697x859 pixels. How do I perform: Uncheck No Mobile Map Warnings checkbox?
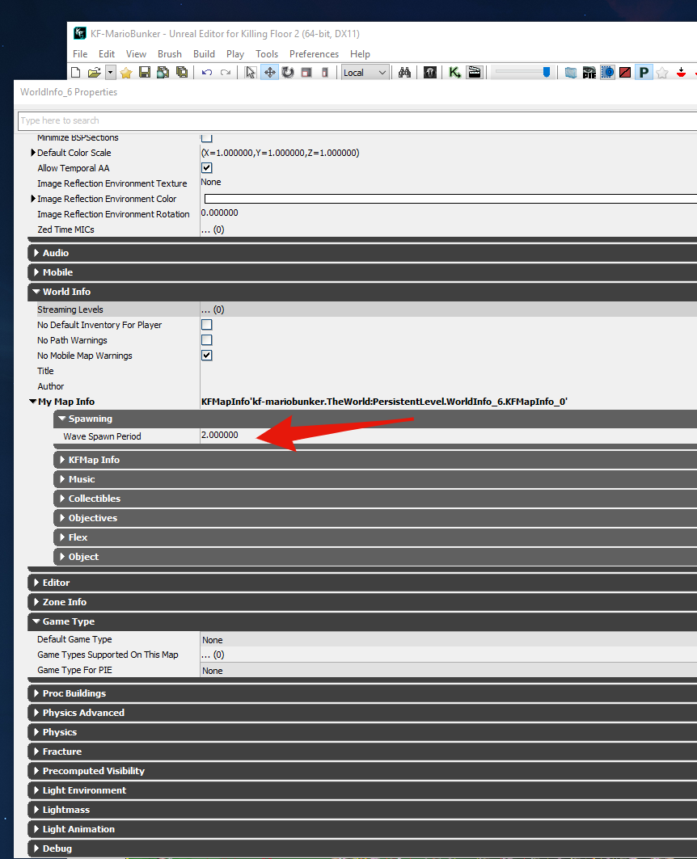coord(206,355)
